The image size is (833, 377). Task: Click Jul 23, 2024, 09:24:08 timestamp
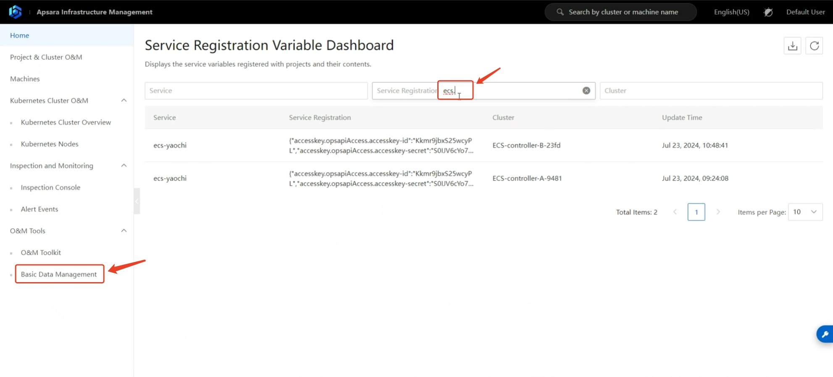coord(695,178)
